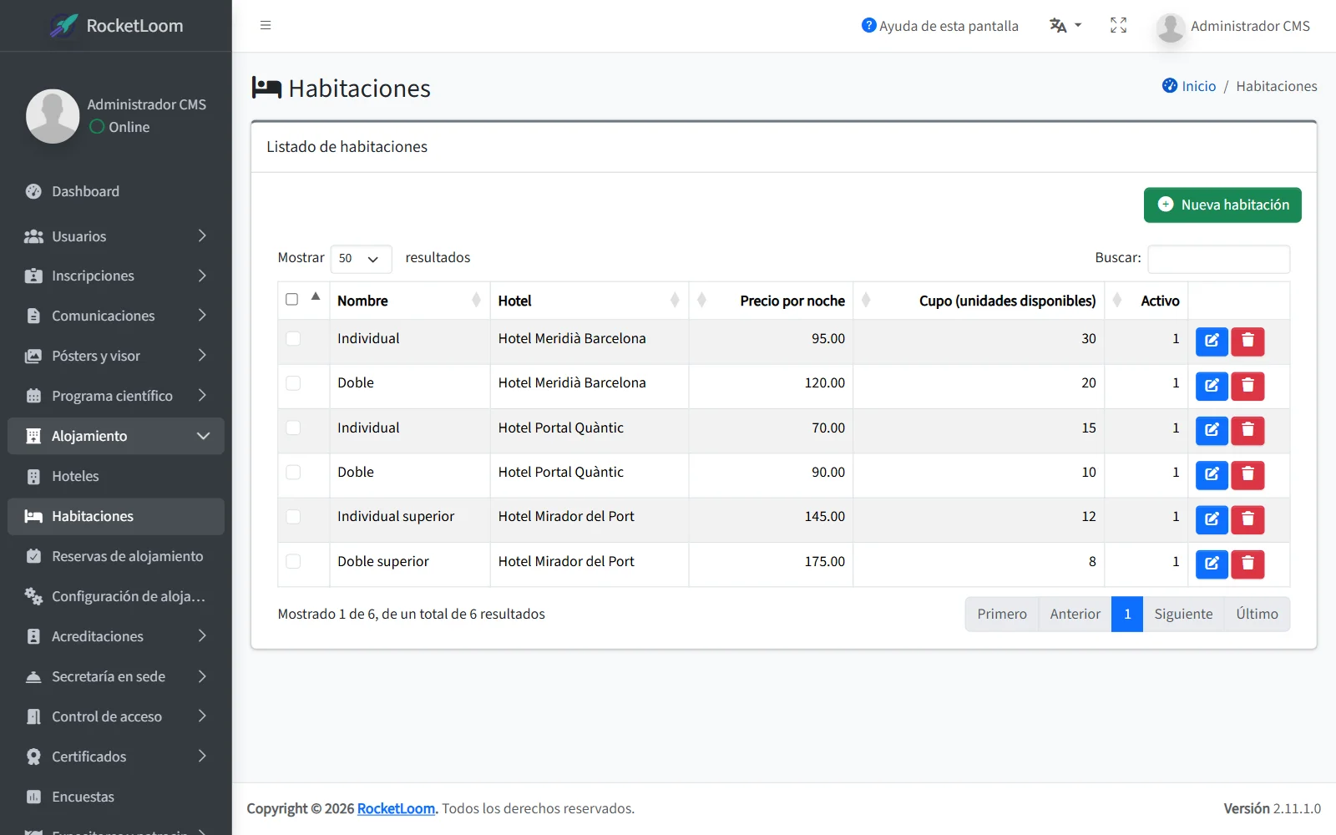1336x835 pixels.
Task: Check the Individual Hotel Portal Quàntic row
Action: [x=293, y=428]
